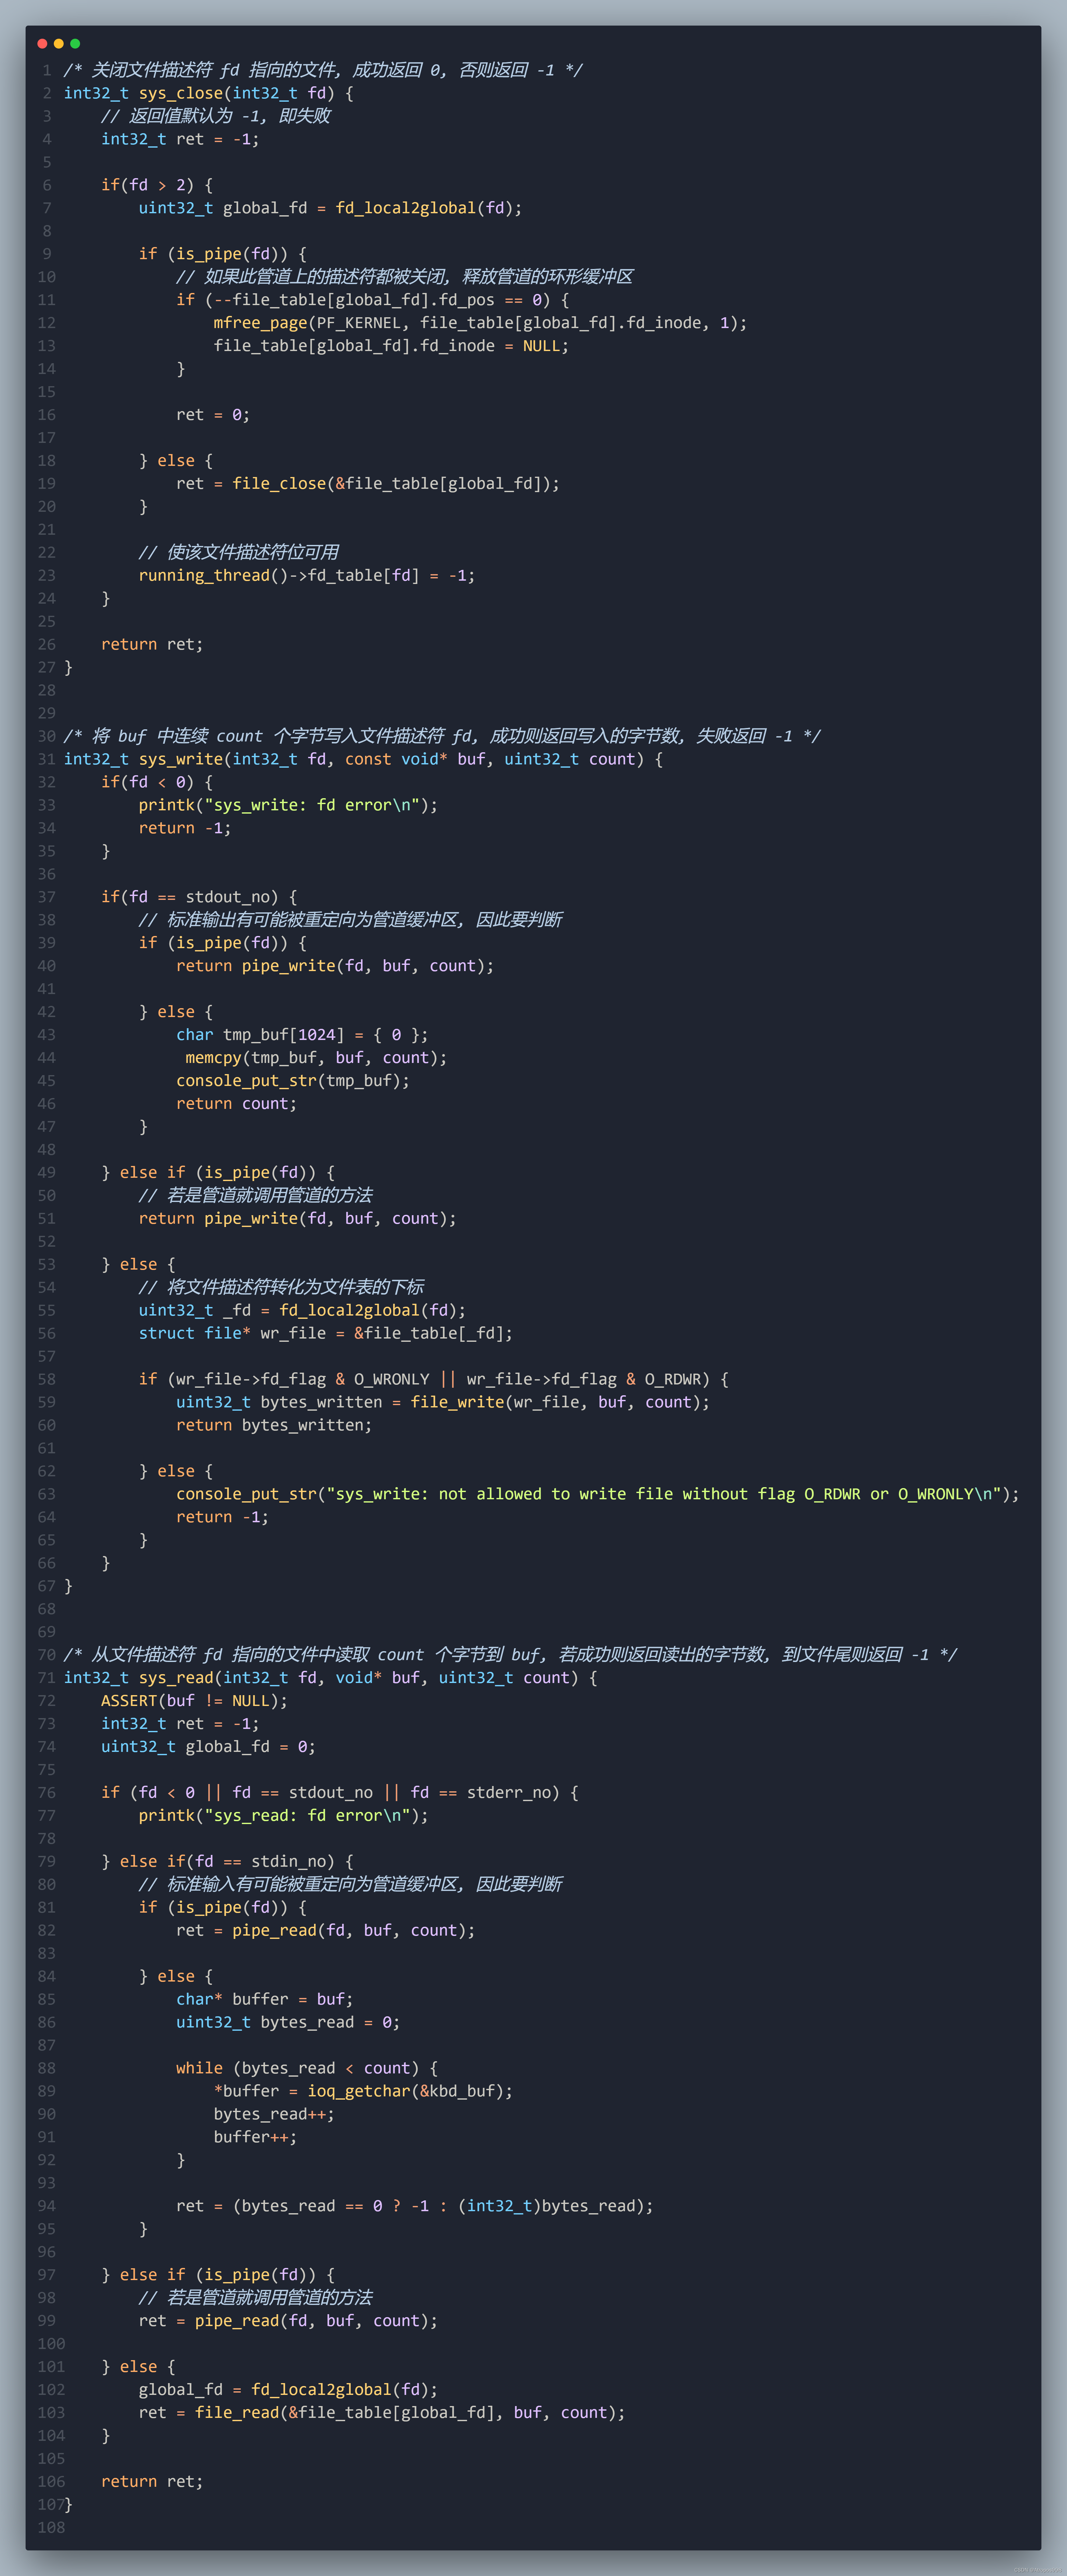Click line number 70 in the gutter
Viewport: 1067px width, 2576px height.
[x=47, y=1655]
